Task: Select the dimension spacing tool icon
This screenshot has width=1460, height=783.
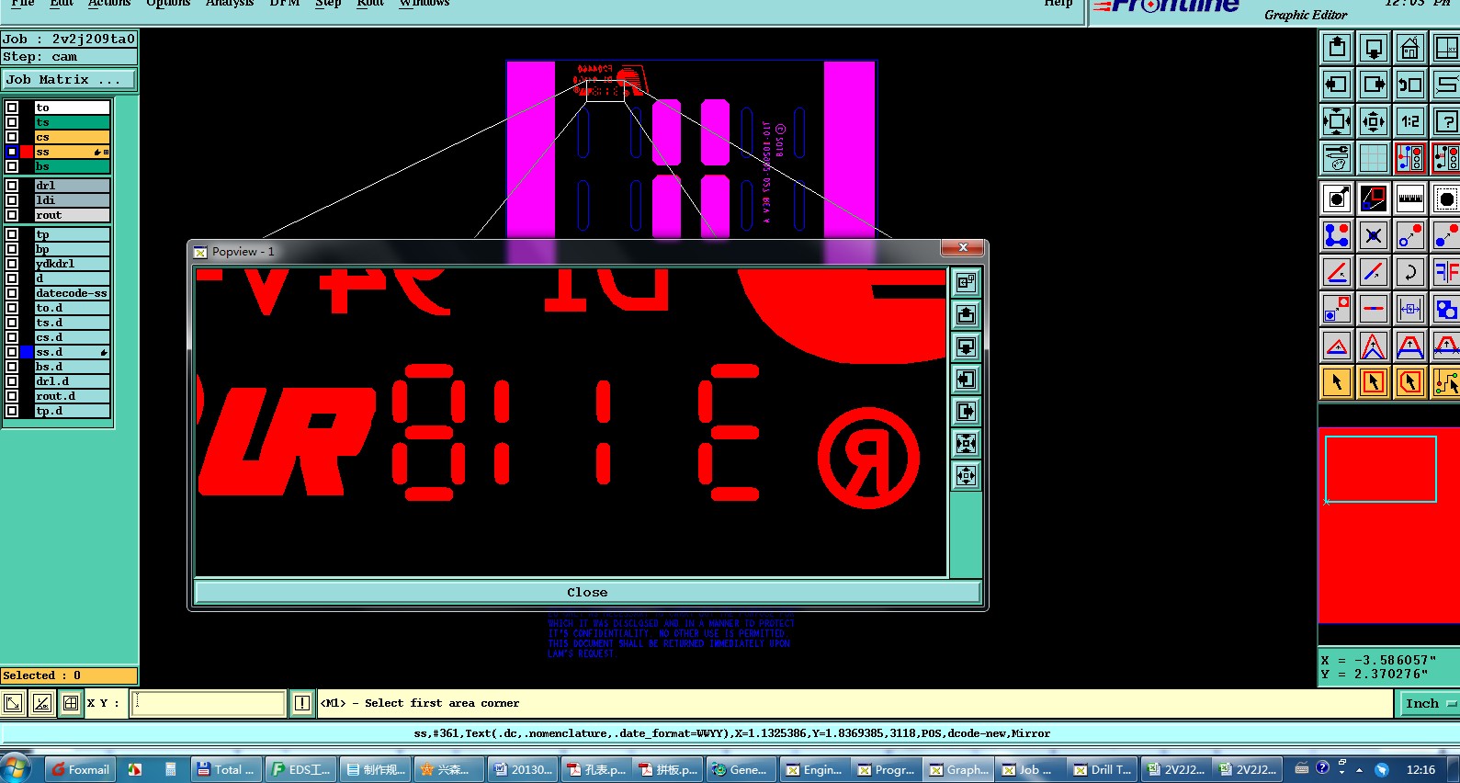Action: (x=1410, y=309)
